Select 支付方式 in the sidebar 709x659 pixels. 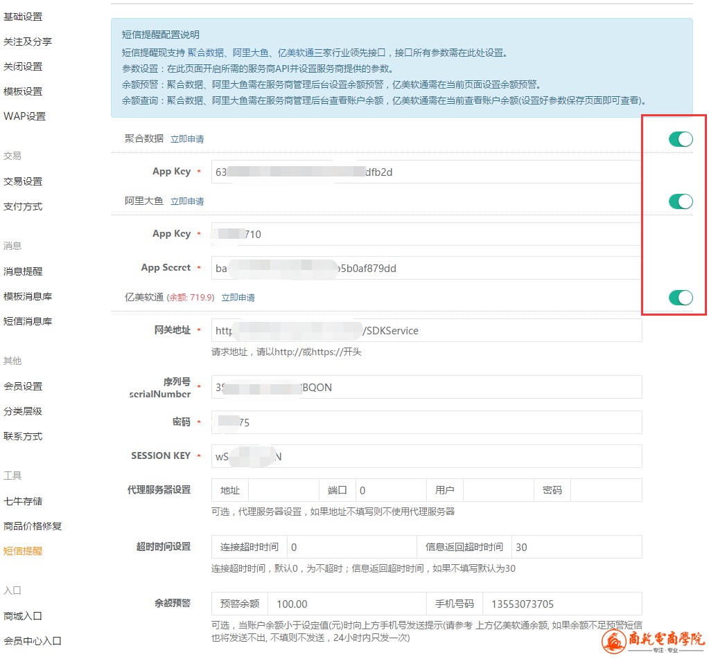23,206
